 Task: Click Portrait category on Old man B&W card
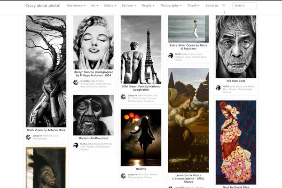pos(227,92)
